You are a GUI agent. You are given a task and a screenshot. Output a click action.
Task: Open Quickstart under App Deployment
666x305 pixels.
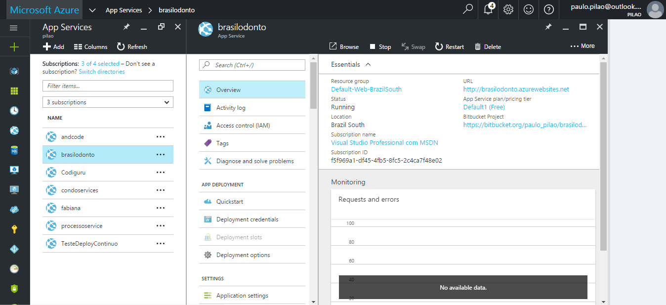[252, 202]
